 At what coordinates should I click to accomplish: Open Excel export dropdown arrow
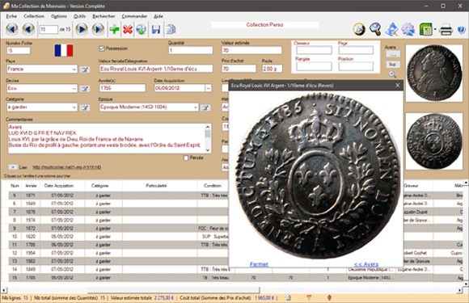435,29
